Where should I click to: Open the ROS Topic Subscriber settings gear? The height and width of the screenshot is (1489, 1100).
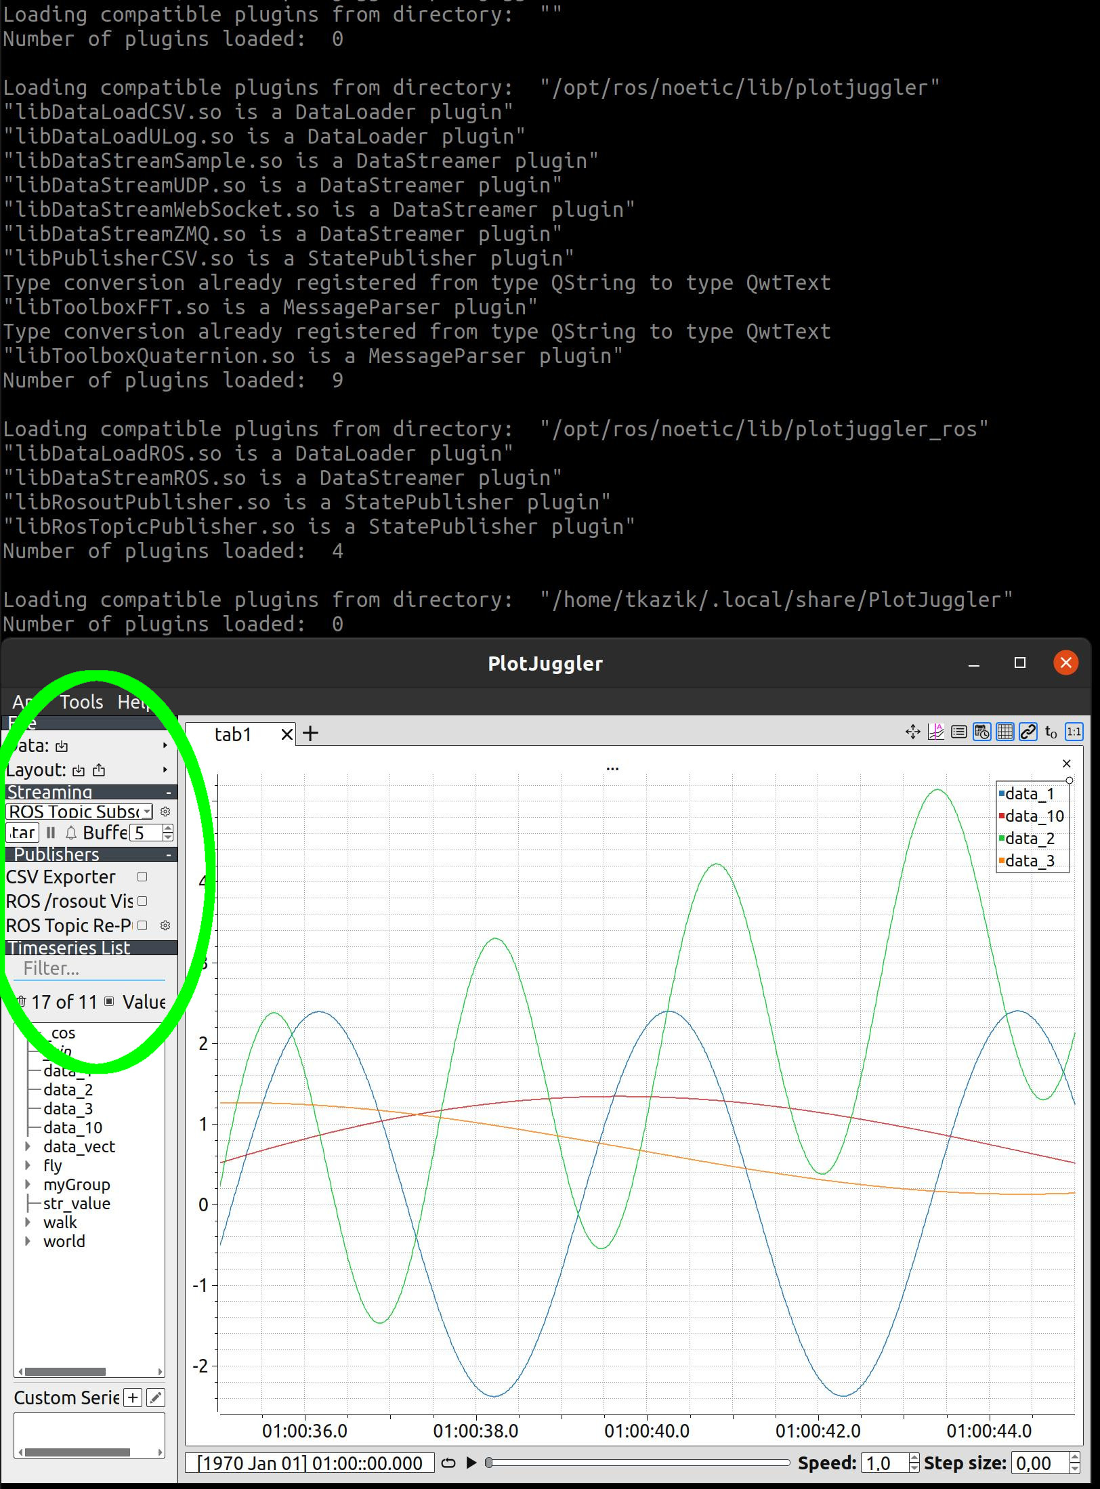[x=167, y=811]
